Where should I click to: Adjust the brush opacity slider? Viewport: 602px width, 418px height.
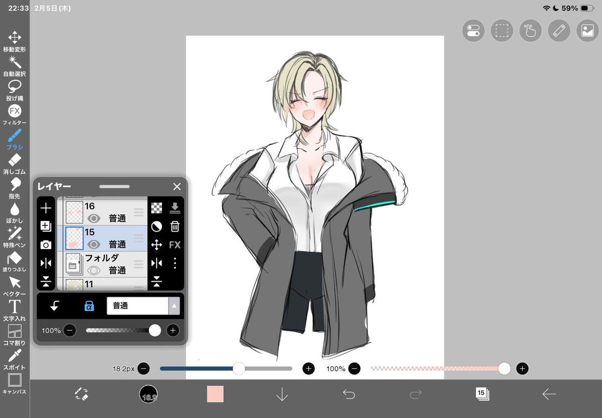pyautogui.click(x=440, y=368)
